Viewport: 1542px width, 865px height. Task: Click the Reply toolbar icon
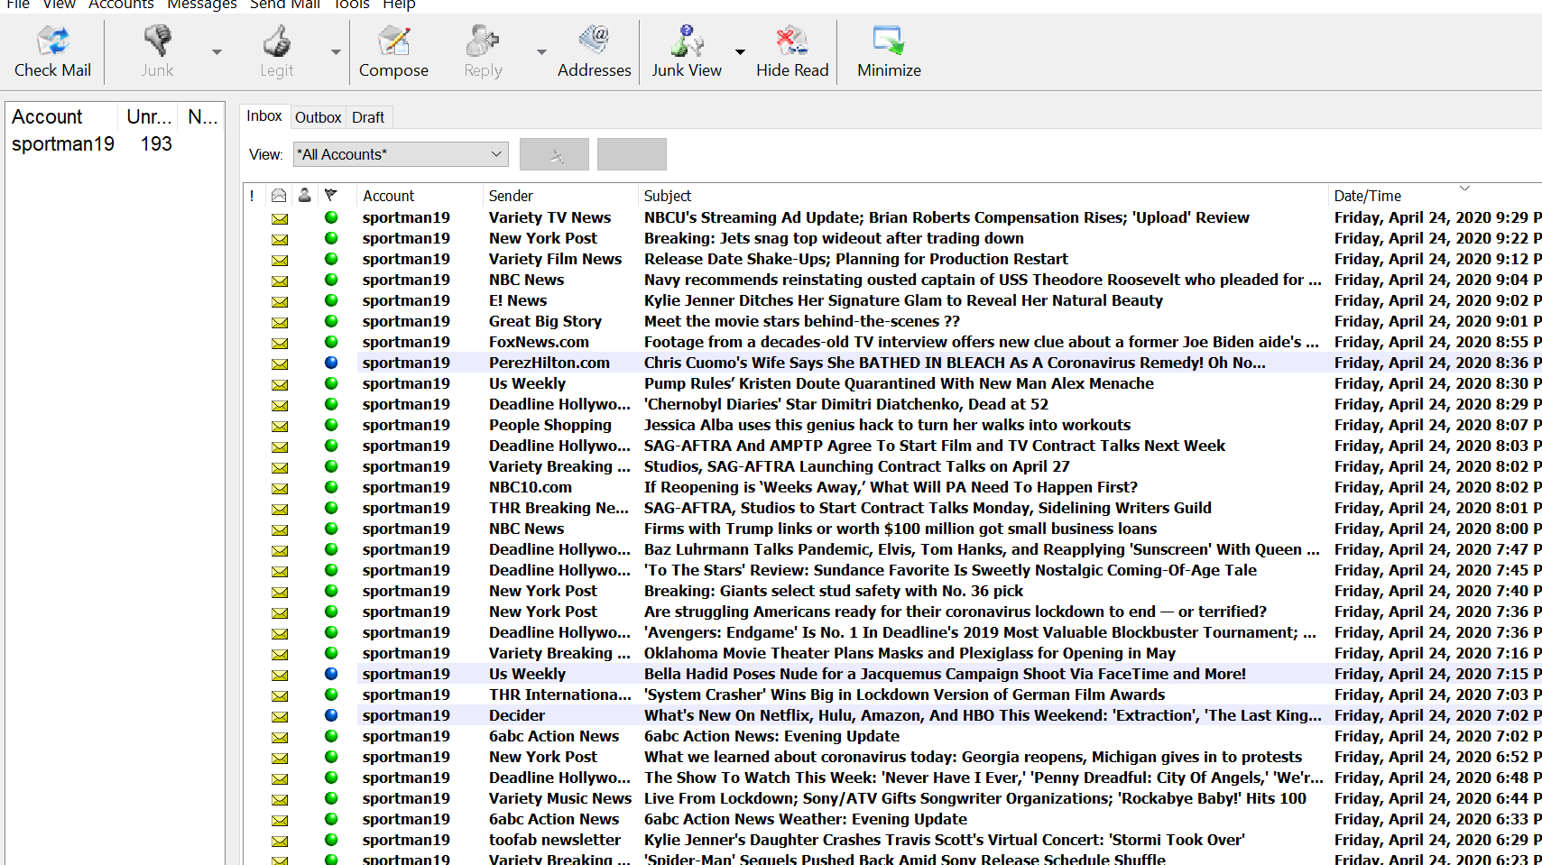[483, 52]
